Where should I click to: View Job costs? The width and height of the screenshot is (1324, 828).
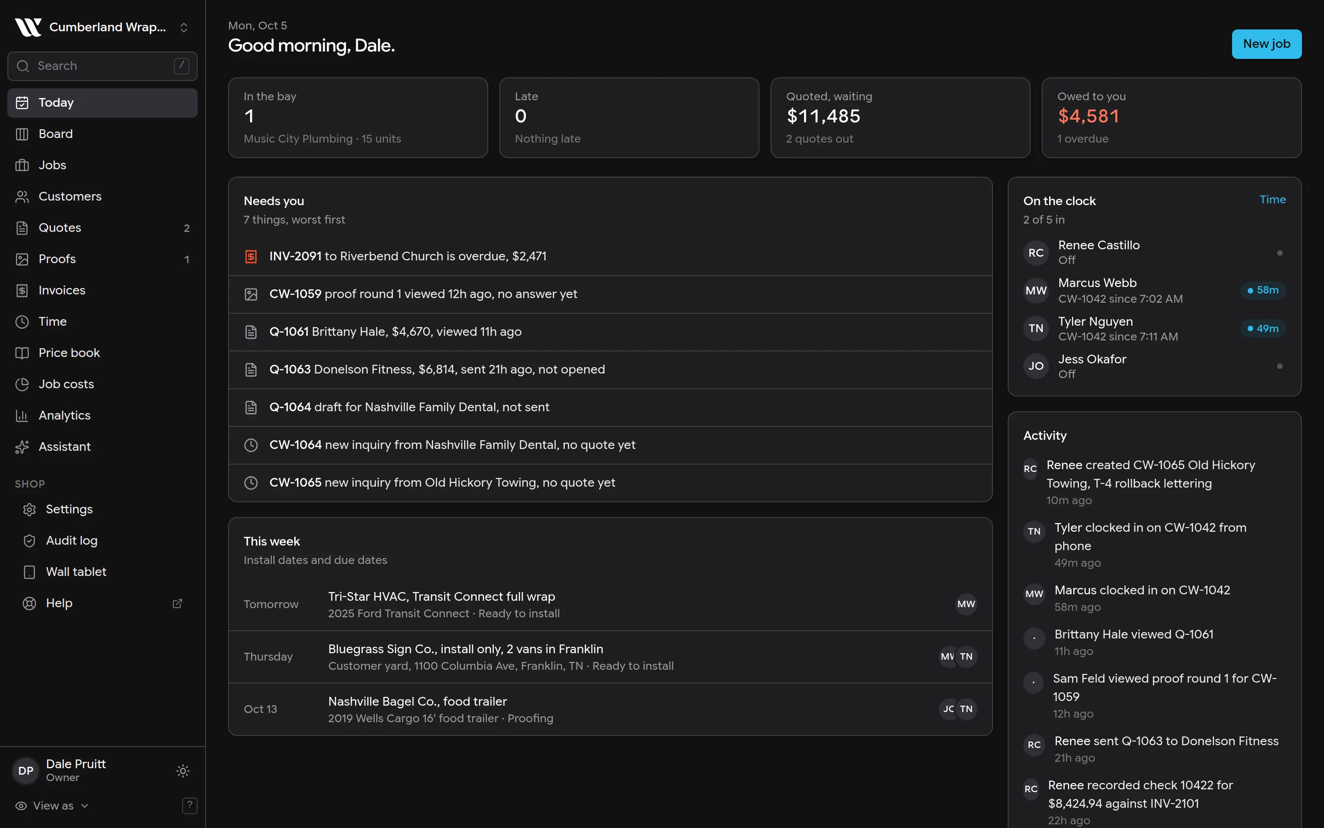point(103,384)
